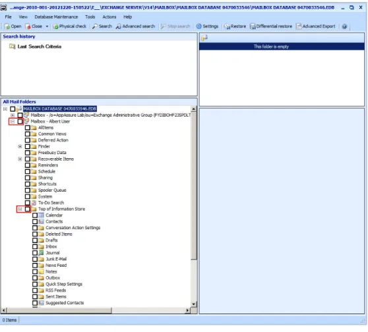Expand the AppAssure Lab mailbox node
The image size is (368, 332).
(13, 115)
